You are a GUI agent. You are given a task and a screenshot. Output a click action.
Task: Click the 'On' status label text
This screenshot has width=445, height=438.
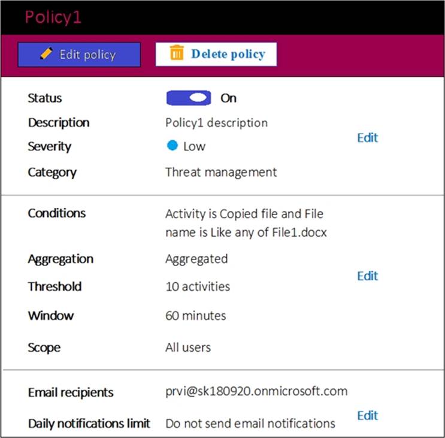(228, 98)
